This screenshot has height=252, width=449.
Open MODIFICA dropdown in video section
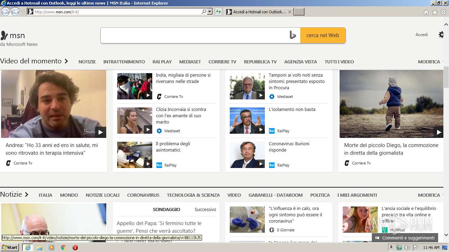(430, 62)
